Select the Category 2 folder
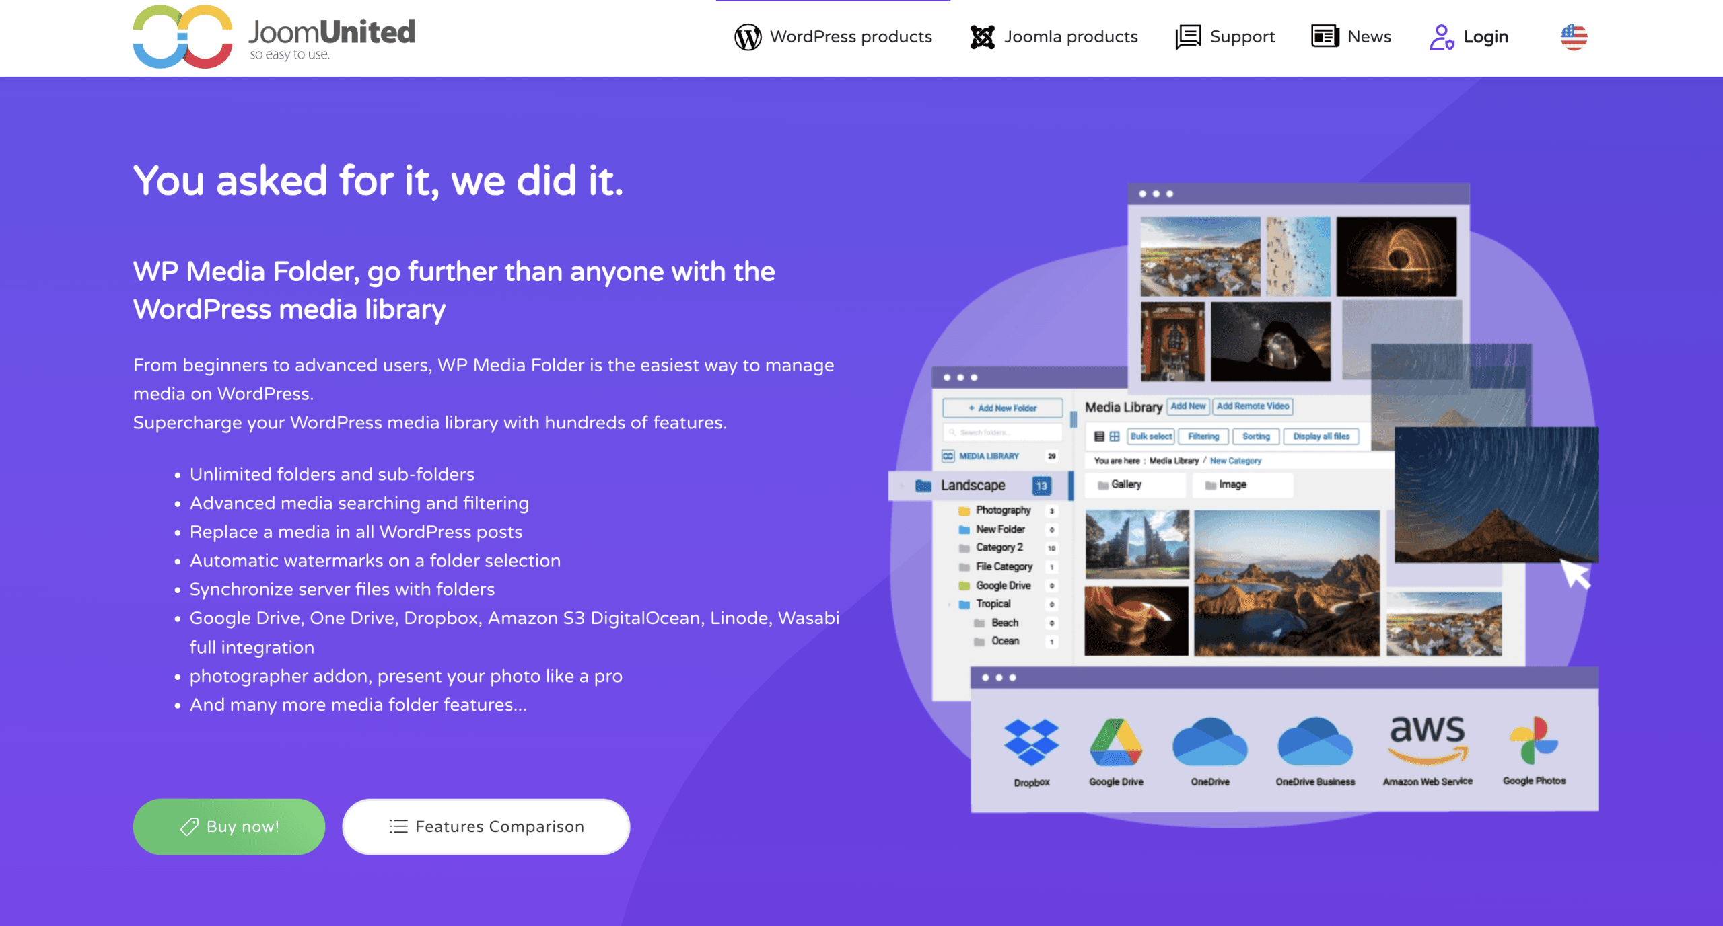Screen dimensions: 1723x926 [999, 547]
